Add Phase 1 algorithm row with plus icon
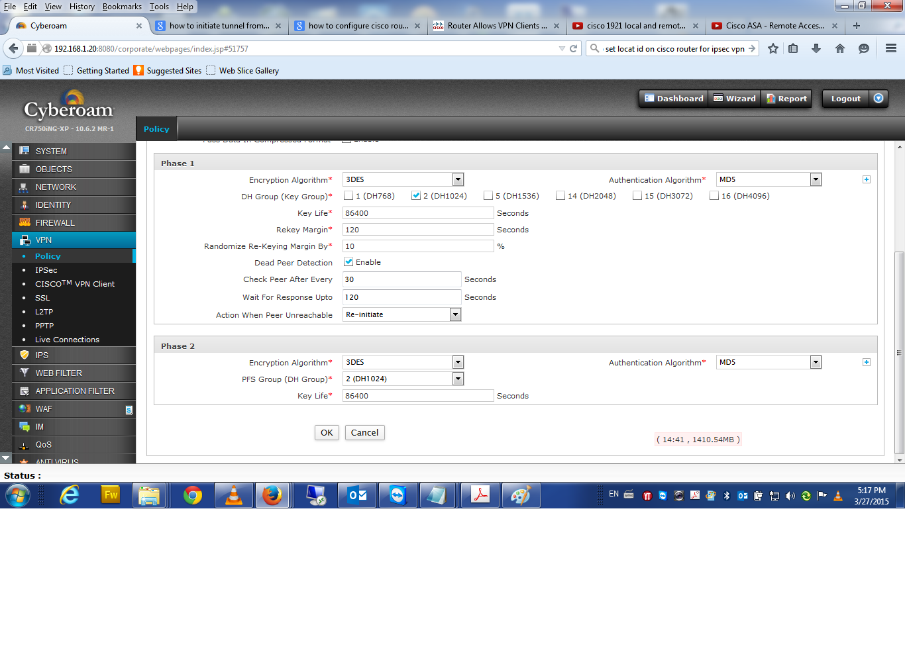905x662 pixels. (866, 179)
